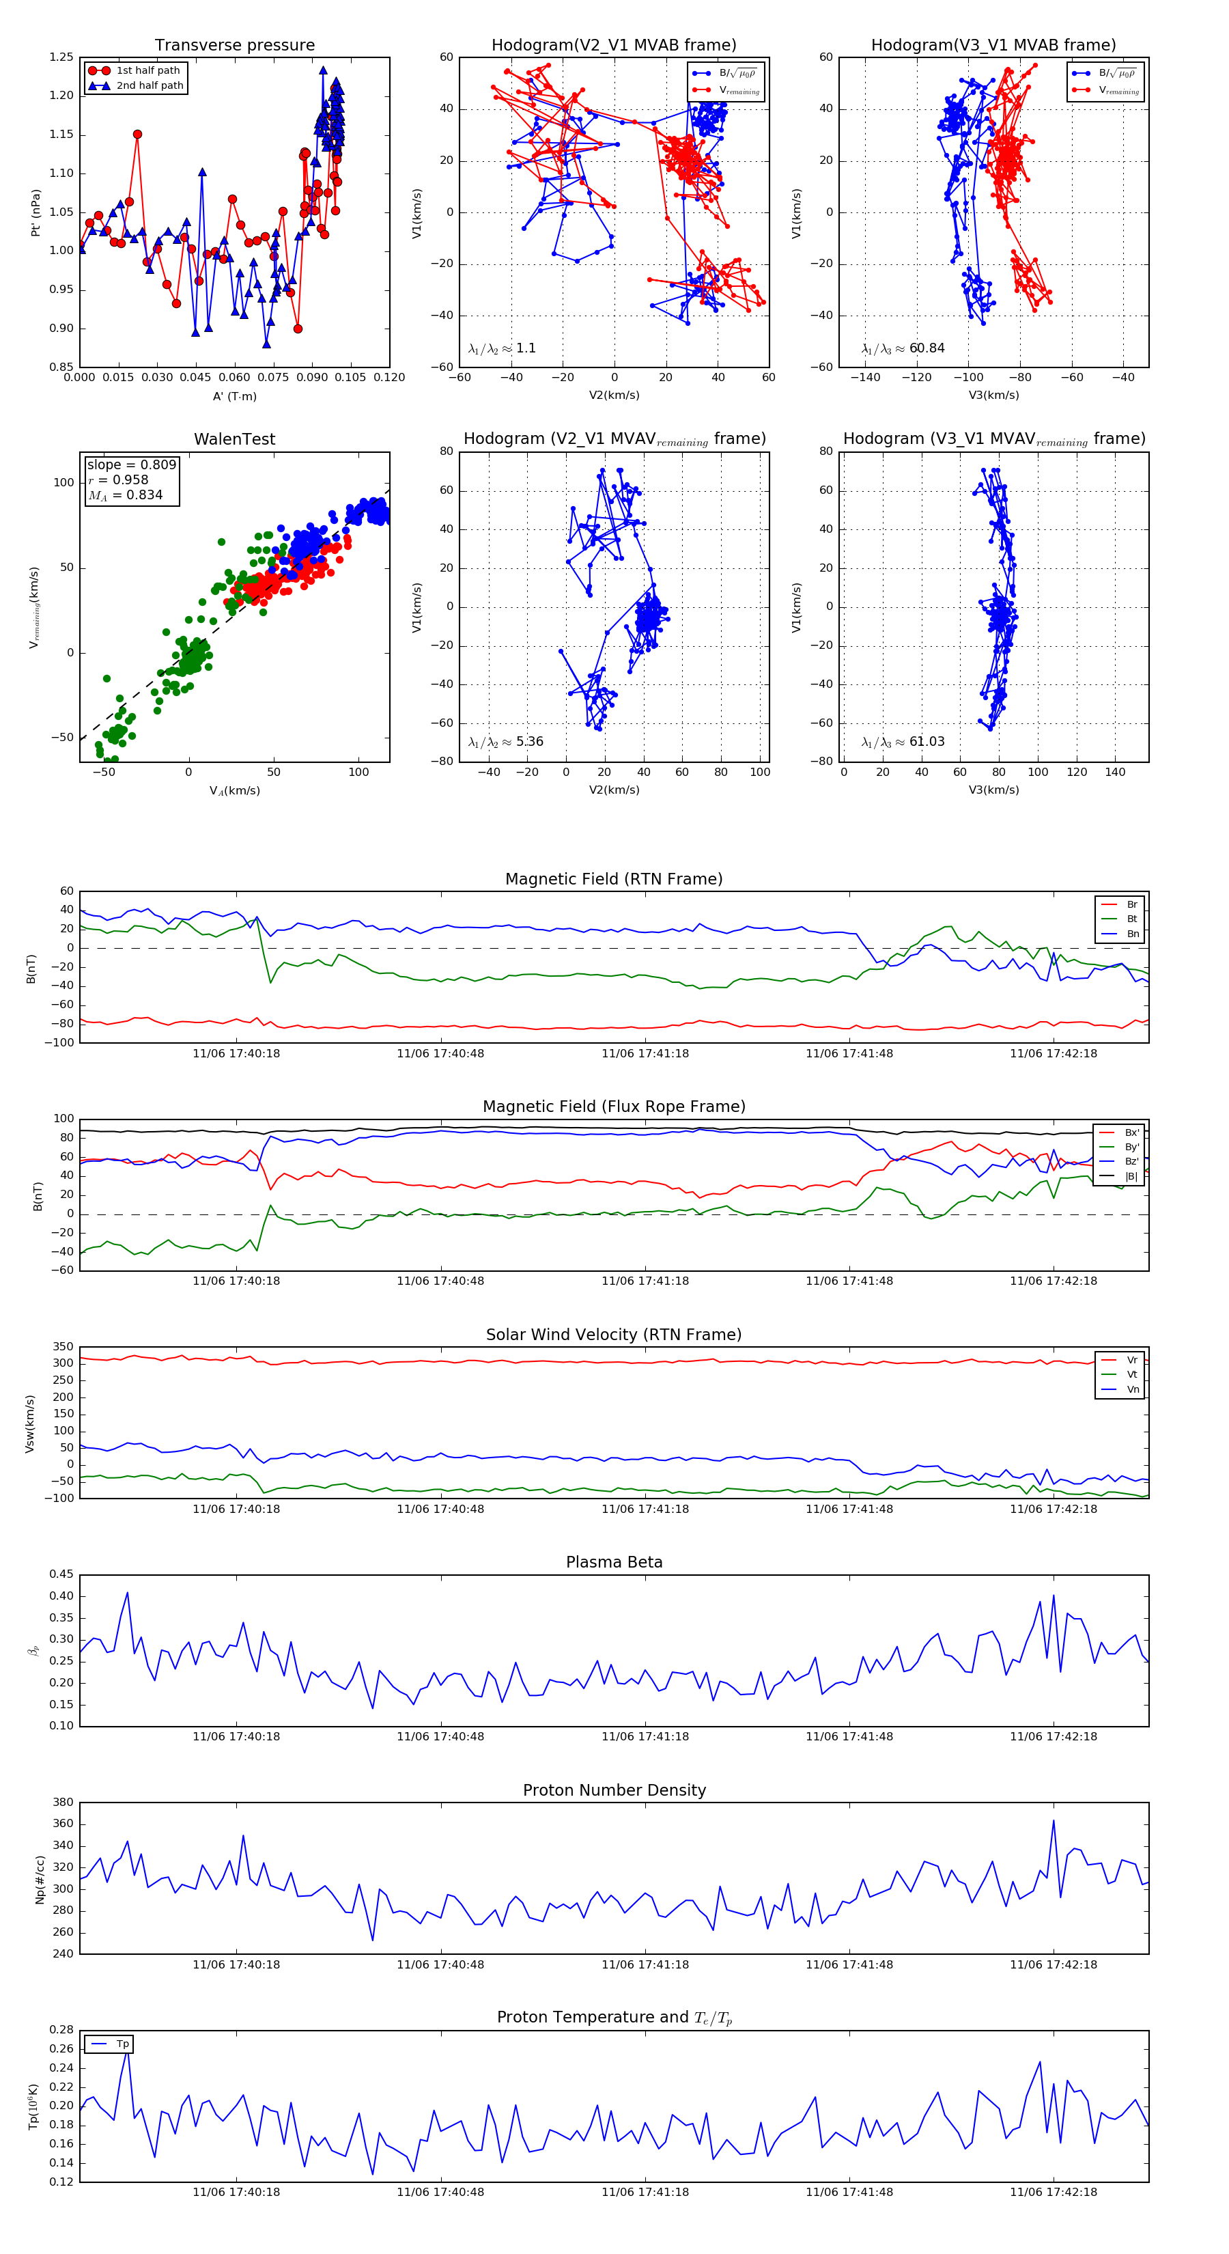Click "Magnetic Field (RTN Frame)" title
The image size is (1229, 2254).
[614, 879]
